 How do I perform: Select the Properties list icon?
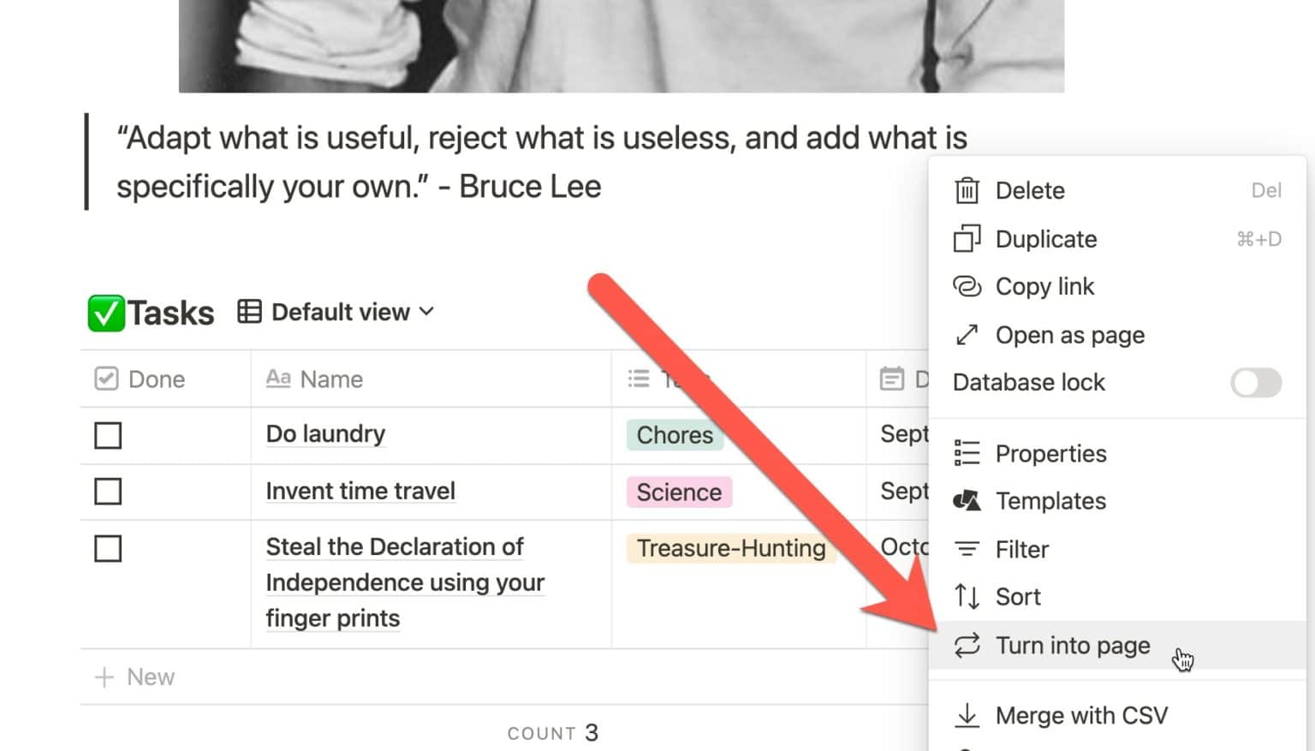tap(967, 453)
